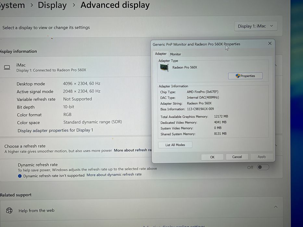Open the More about refresh rate link
The image size is (303, 227).
click(133, 150)
